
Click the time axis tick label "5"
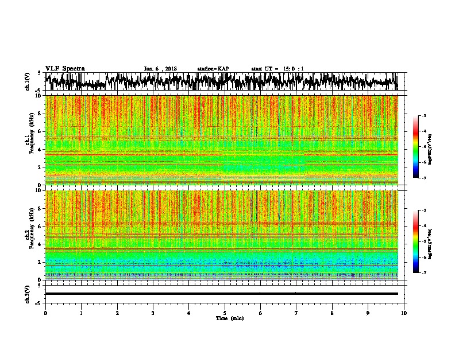[225, 313]
